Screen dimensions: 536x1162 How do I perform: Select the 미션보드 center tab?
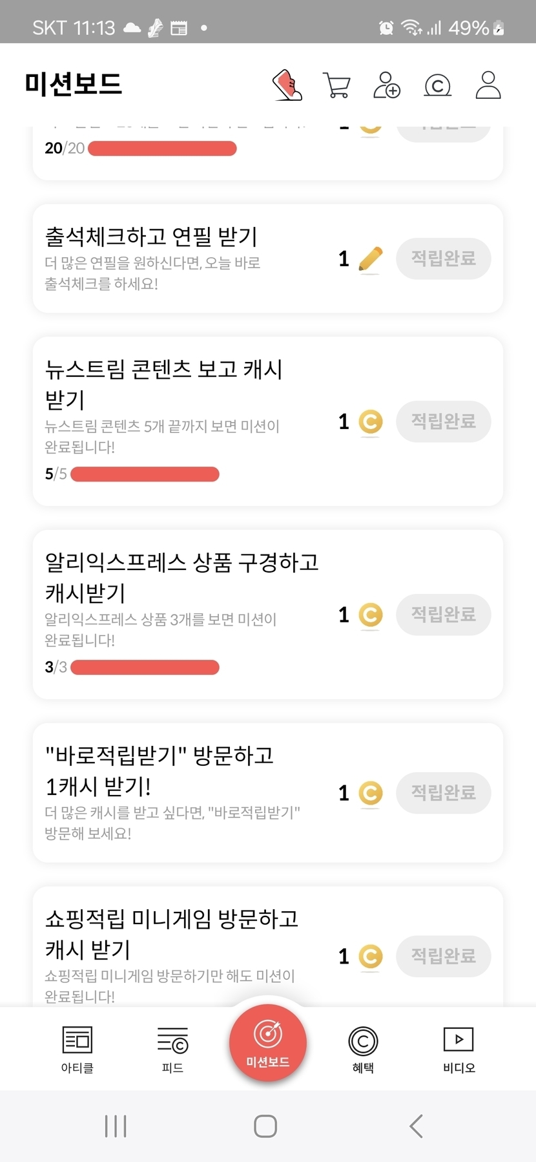268,1042
